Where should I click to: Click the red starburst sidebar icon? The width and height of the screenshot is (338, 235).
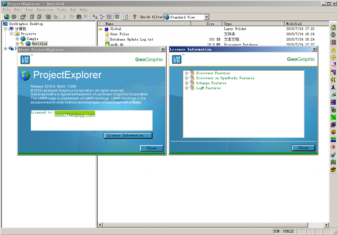tap(333, 147)
